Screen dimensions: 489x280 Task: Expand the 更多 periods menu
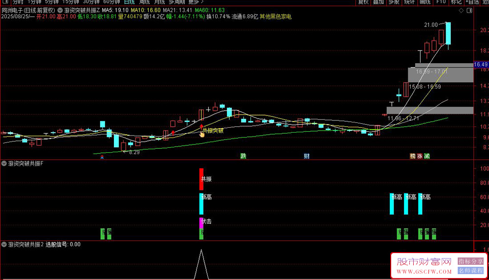[196, 2]
